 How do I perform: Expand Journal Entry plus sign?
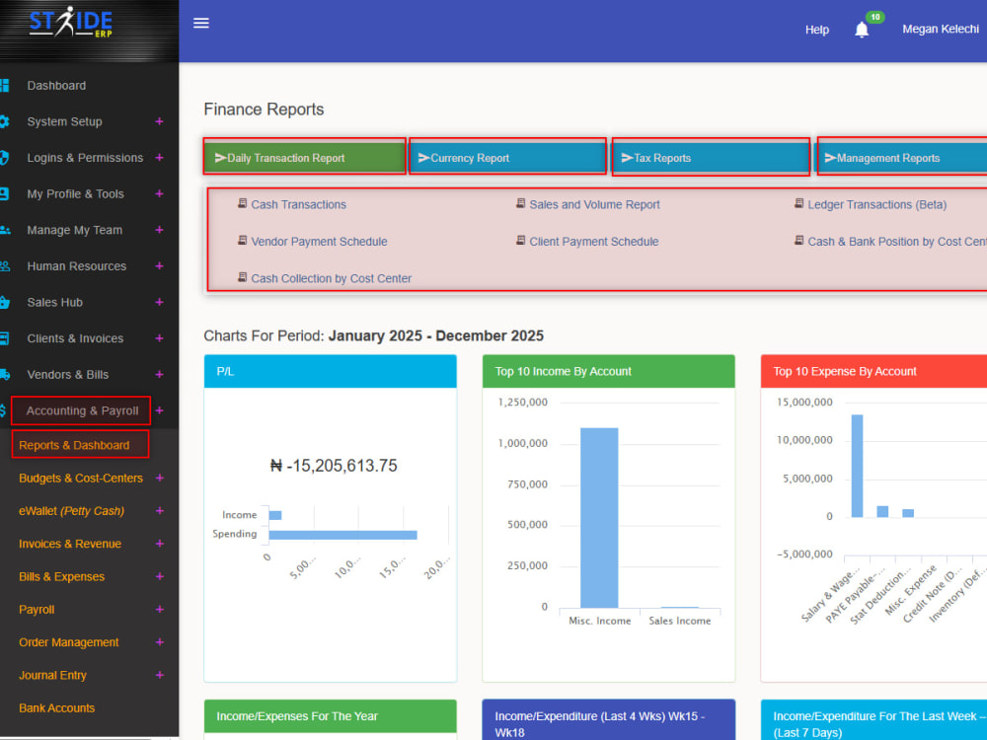tap(159, 675)
